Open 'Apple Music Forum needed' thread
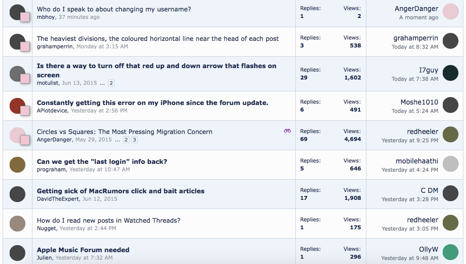The width and height of the screenshot is (466, 264). (x=83, y=250)
